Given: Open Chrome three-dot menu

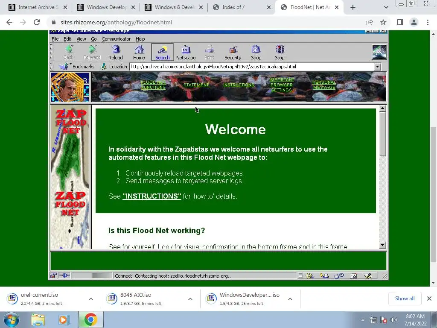Looking at the screenshot, I should point(428,22).
